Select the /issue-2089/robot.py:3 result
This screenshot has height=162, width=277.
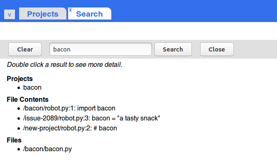(91, 118)
